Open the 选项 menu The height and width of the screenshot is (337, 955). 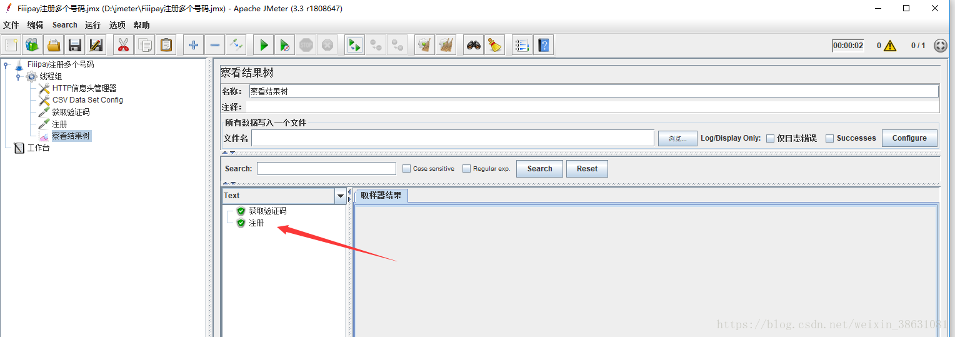117,25
